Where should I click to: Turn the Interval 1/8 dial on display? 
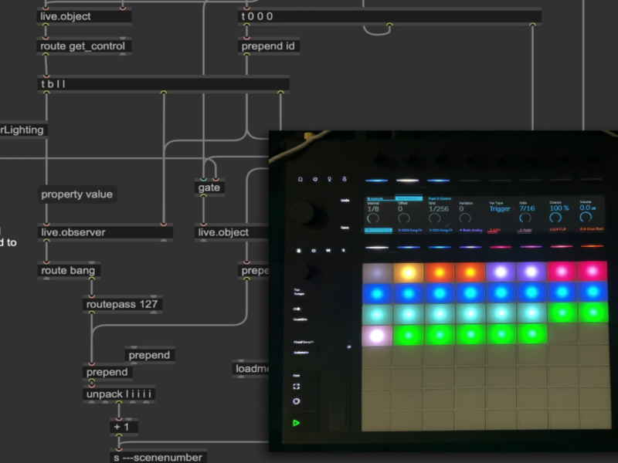373,219
